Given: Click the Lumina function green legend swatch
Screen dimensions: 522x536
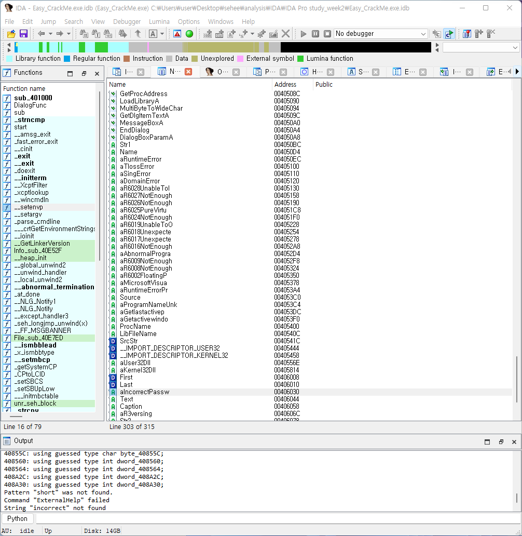Looking at the screenshot, I should click(300, 59).
